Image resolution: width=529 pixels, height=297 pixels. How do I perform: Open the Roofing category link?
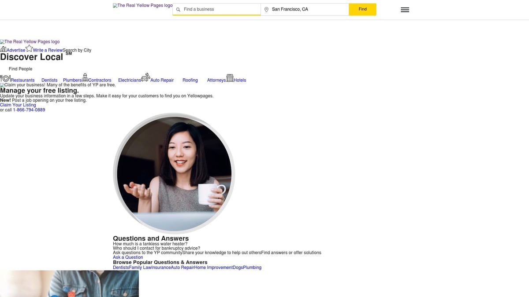[190, 80]
